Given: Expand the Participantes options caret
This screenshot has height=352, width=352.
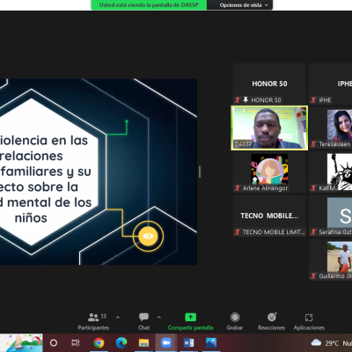Looking at the screenshot, I should pyautogui.click(x=118, y=317).
